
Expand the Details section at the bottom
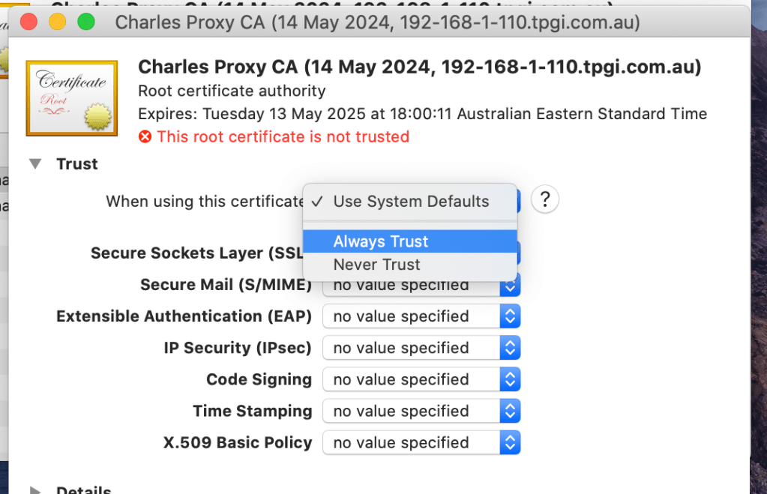(x=34, y=489)
